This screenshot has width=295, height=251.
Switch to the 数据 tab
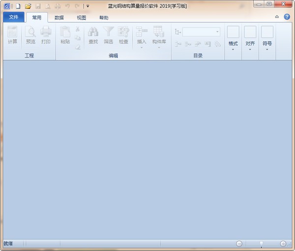point(59,18)
